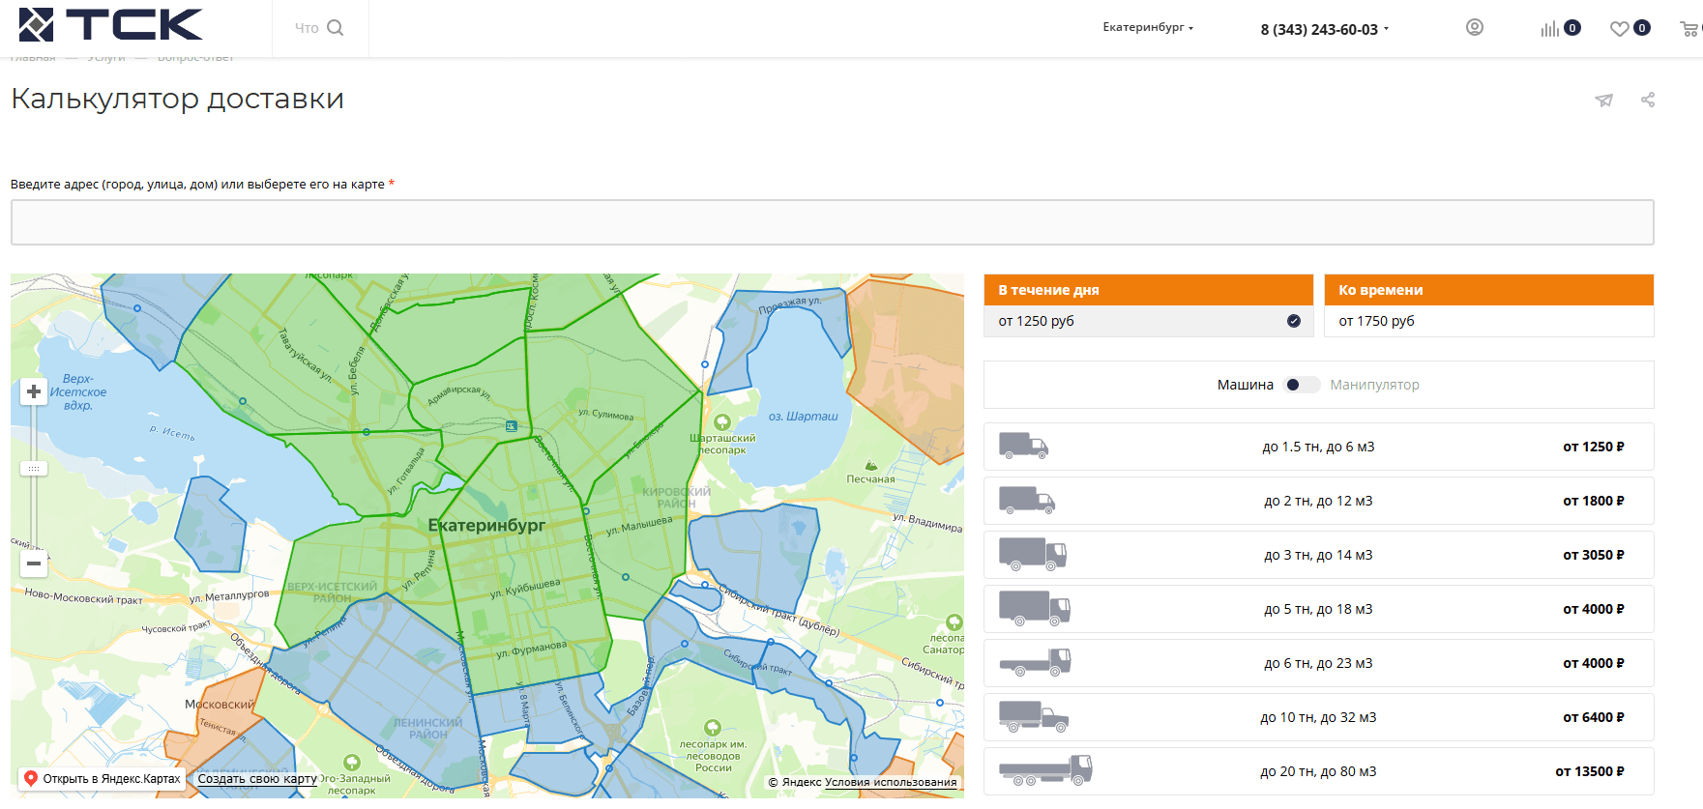
Task: Open the user account profile icon
Action: pos(1474,28)
